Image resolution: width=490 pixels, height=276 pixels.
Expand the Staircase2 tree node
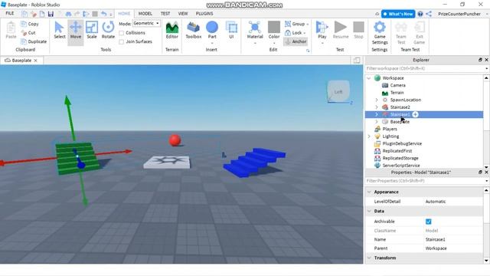pyautogui.click(x=377, y=107)
